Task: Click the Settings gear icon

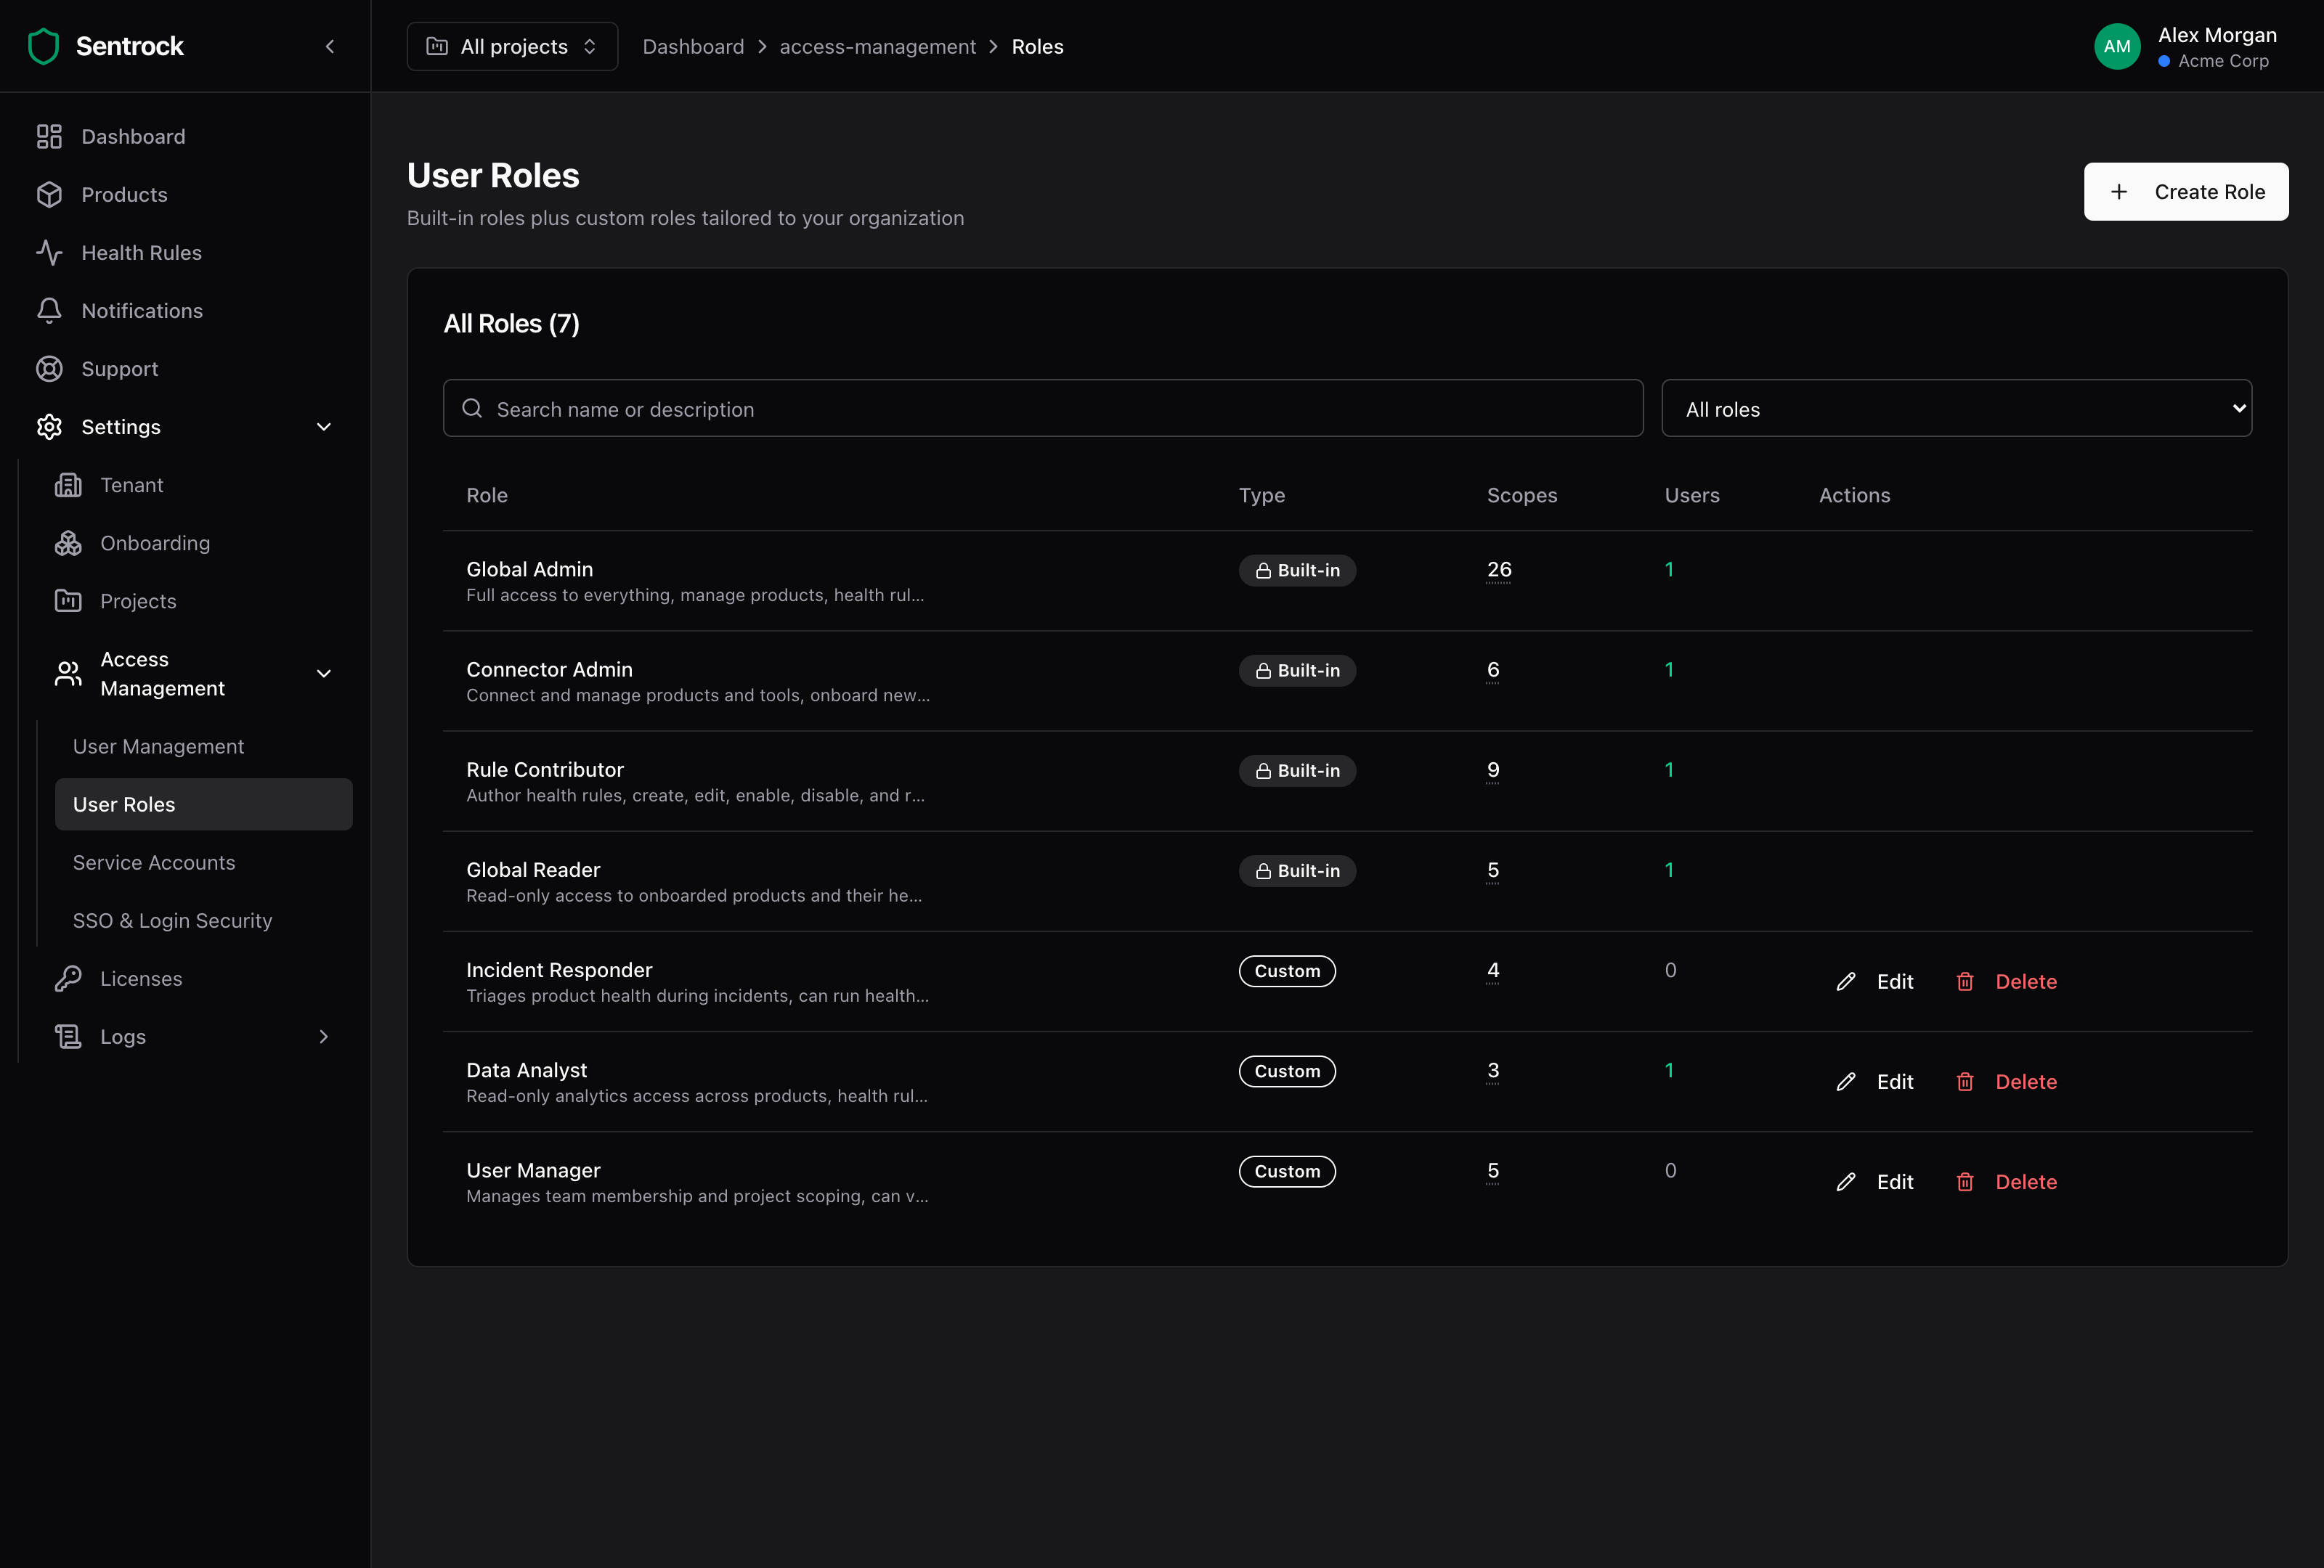Action: click(49, 427)
